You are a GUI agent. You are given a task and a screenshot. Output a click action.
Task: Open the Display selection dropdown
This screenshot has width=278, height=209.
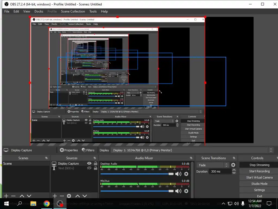pos(192,150)
